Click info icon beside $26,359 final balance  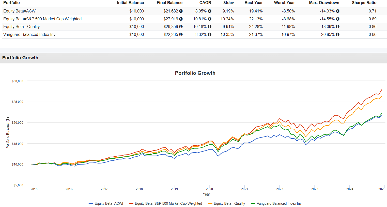181,27
